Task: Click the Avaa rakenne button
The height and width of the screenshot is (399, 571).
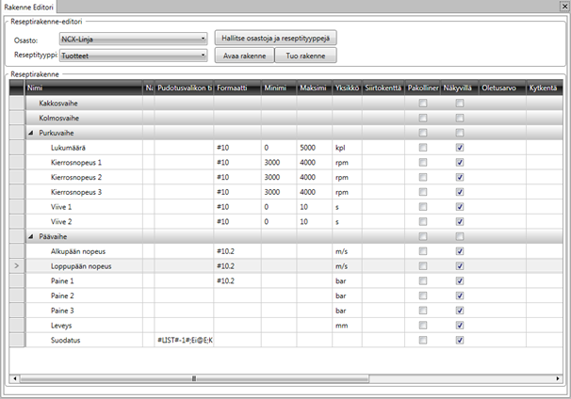Action: (x=243, y=56)
